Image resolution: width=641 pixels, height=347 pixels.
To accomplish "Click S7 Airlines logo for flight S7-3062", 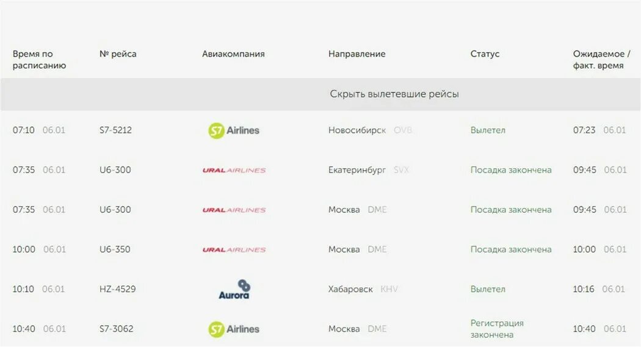I will click(x=234, y=329).
